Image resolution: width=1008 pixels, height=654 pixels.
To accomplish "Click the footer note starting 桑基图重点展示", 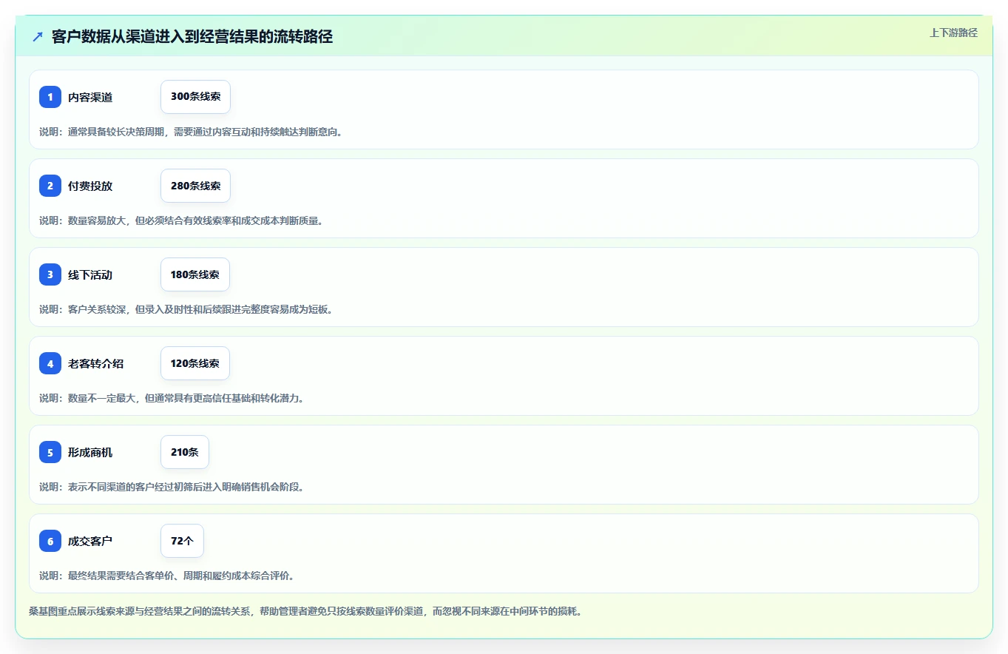I will tap(305, 612).
